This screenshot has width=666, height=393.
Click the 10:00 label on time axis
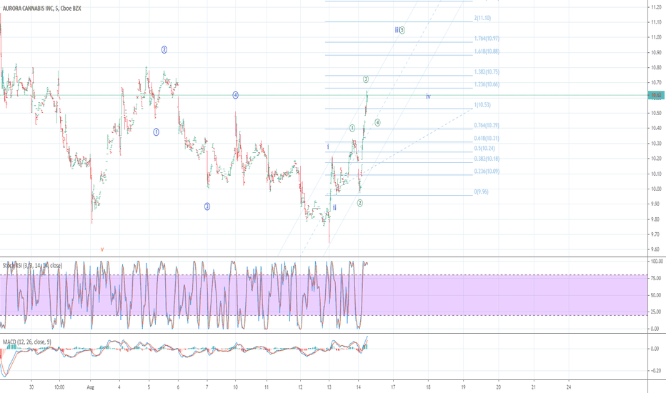(x=59, y=387)
